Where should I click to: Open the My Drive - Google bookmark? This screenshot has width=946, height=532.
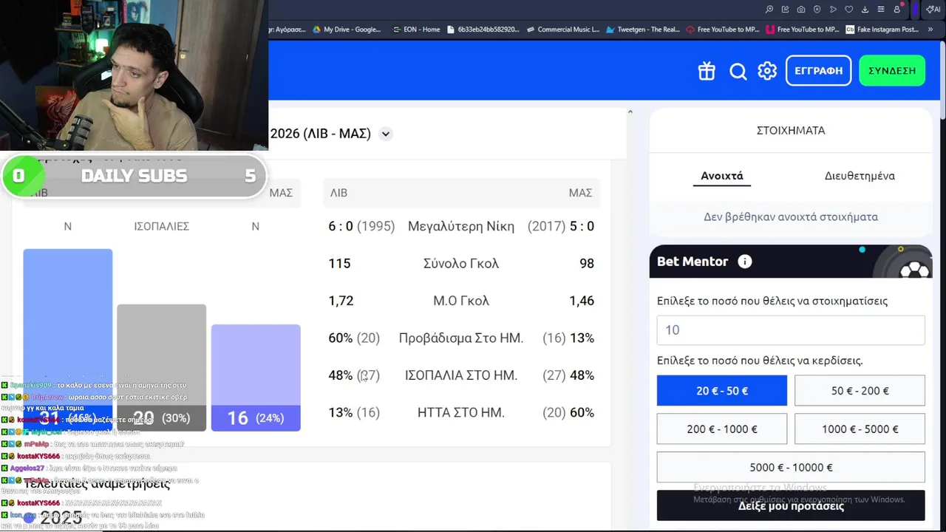pyautogui.click(x=346, y=30)
